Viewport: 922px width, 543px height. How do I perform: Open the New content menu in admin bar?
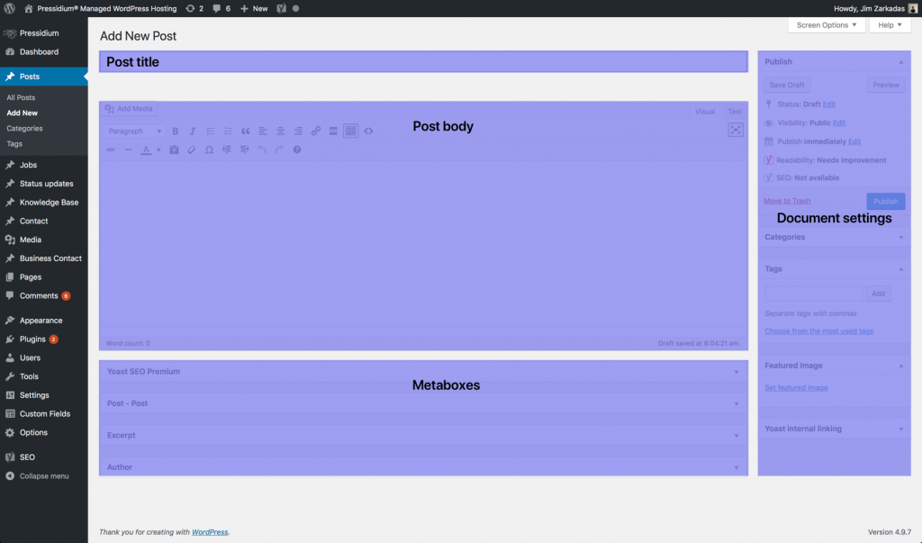click(254, 8)
